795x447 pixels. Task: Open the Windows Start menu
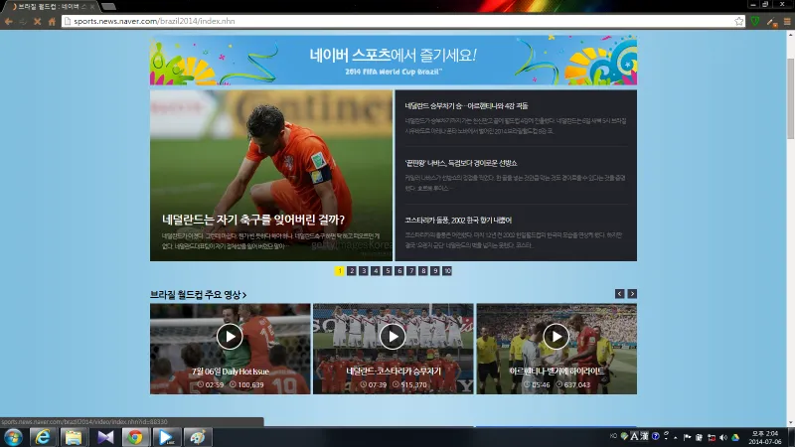point(13,437)
